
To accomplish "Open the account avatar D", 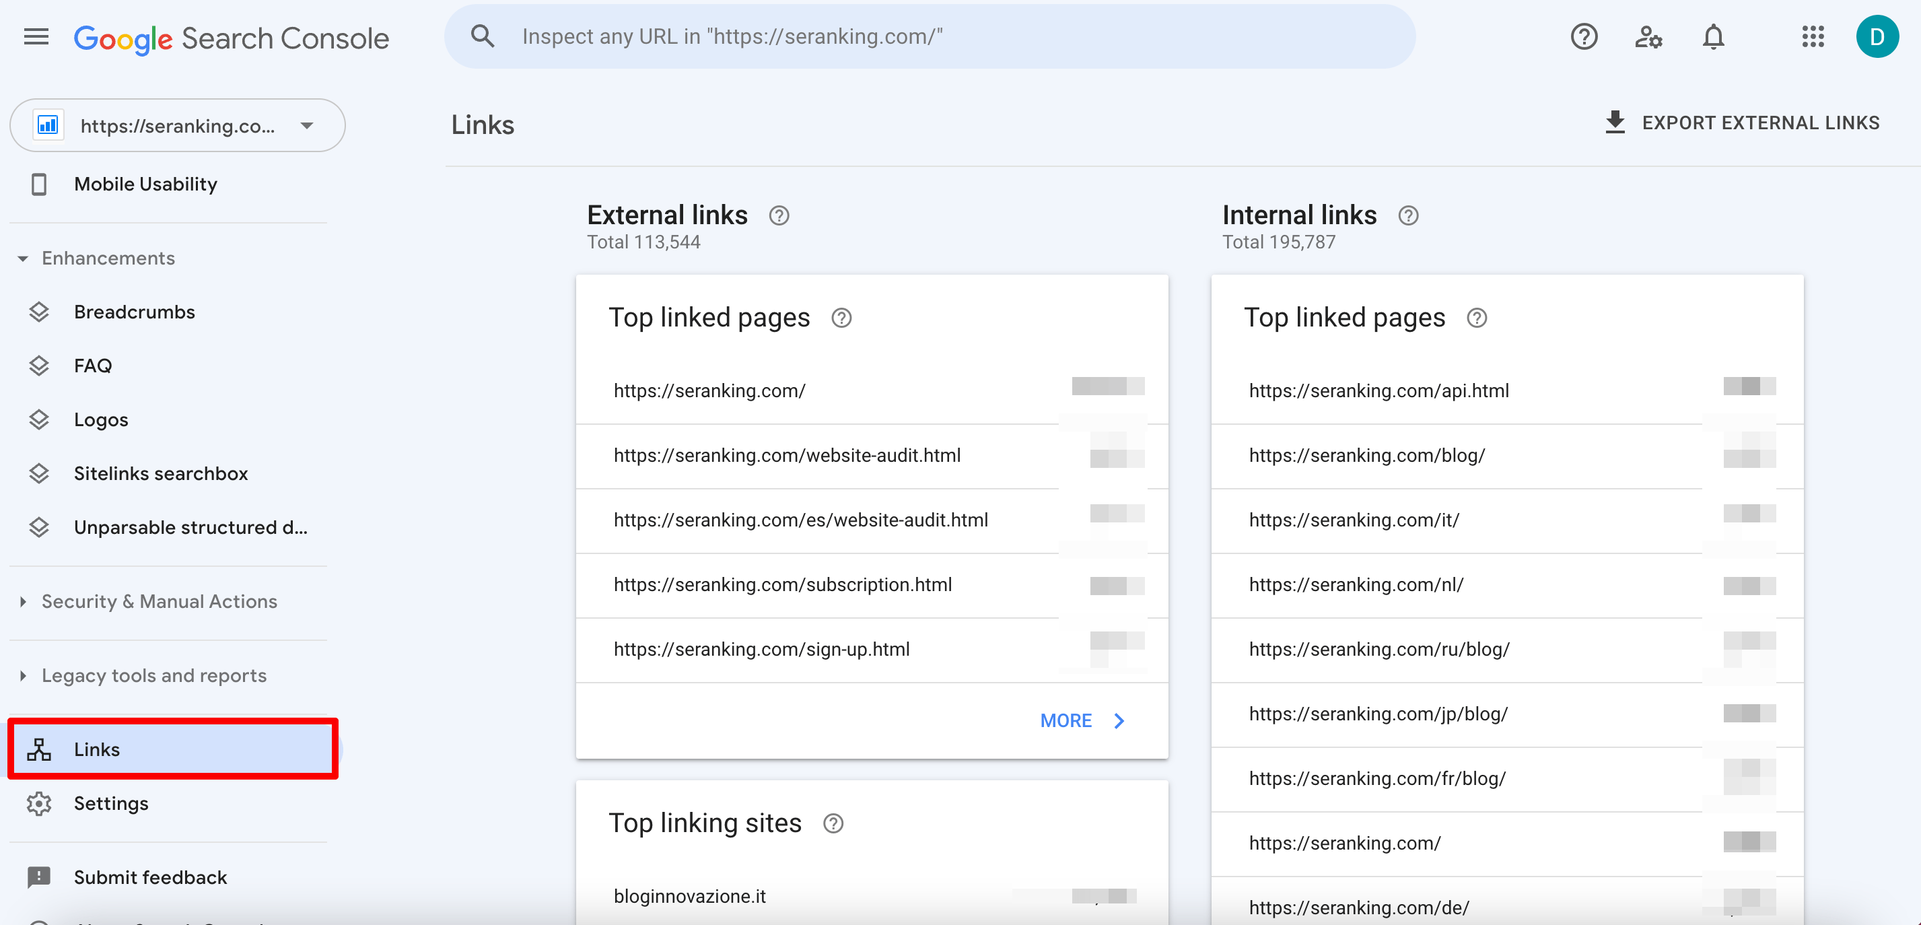I will click(x=1877, y=36).
